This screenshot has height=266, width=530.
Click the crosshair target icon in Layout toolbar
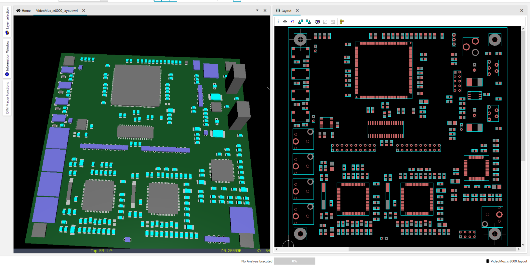tap(285, 22)
